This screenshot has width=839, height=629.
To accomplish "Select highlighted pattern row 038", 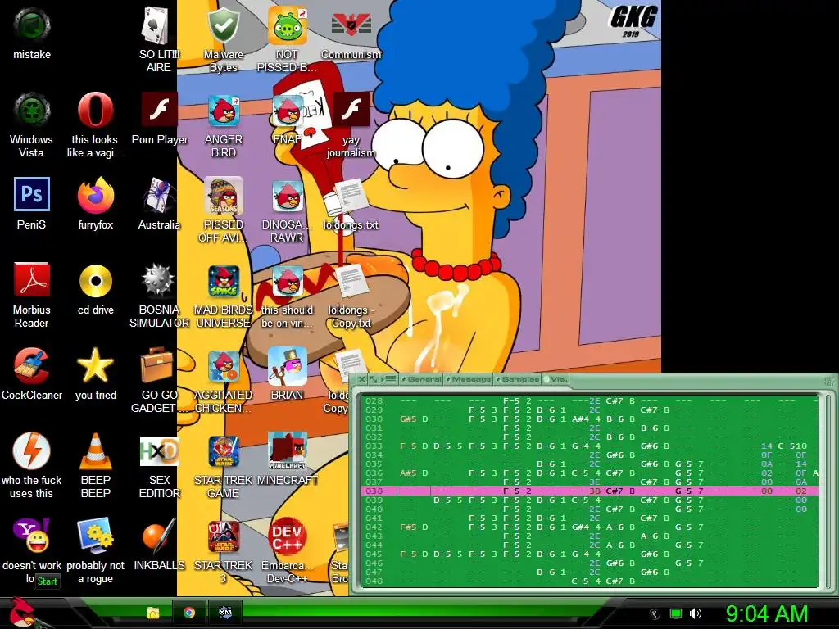I will 590,491.
